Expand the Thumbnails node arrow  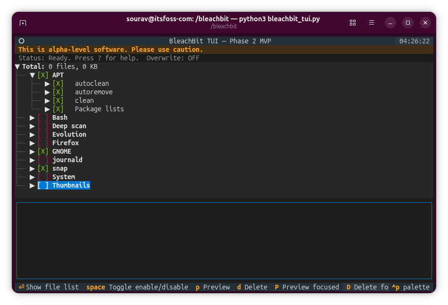point(32,186)
